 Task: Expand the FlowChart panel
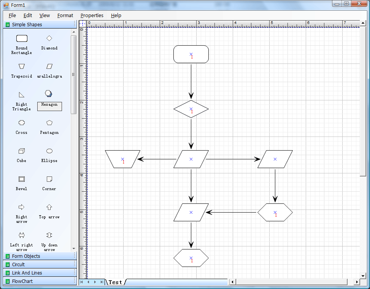[40, 281]
